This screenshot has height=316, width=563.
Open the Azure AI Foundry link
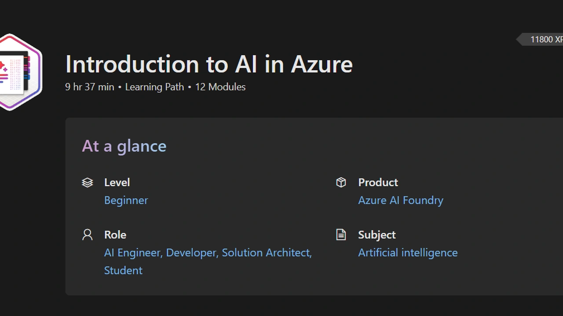400,200
